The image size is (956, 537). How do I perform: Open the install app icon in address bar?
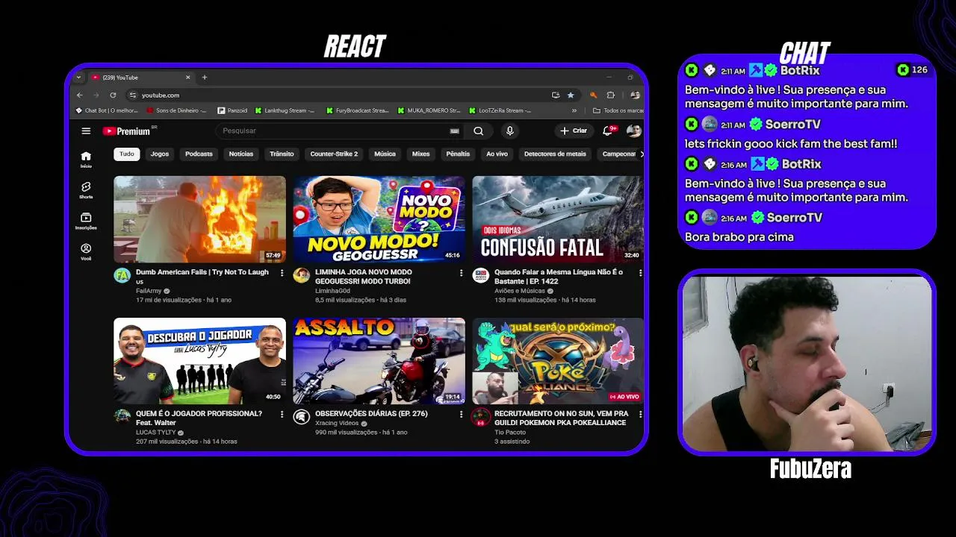click(556, 95)
